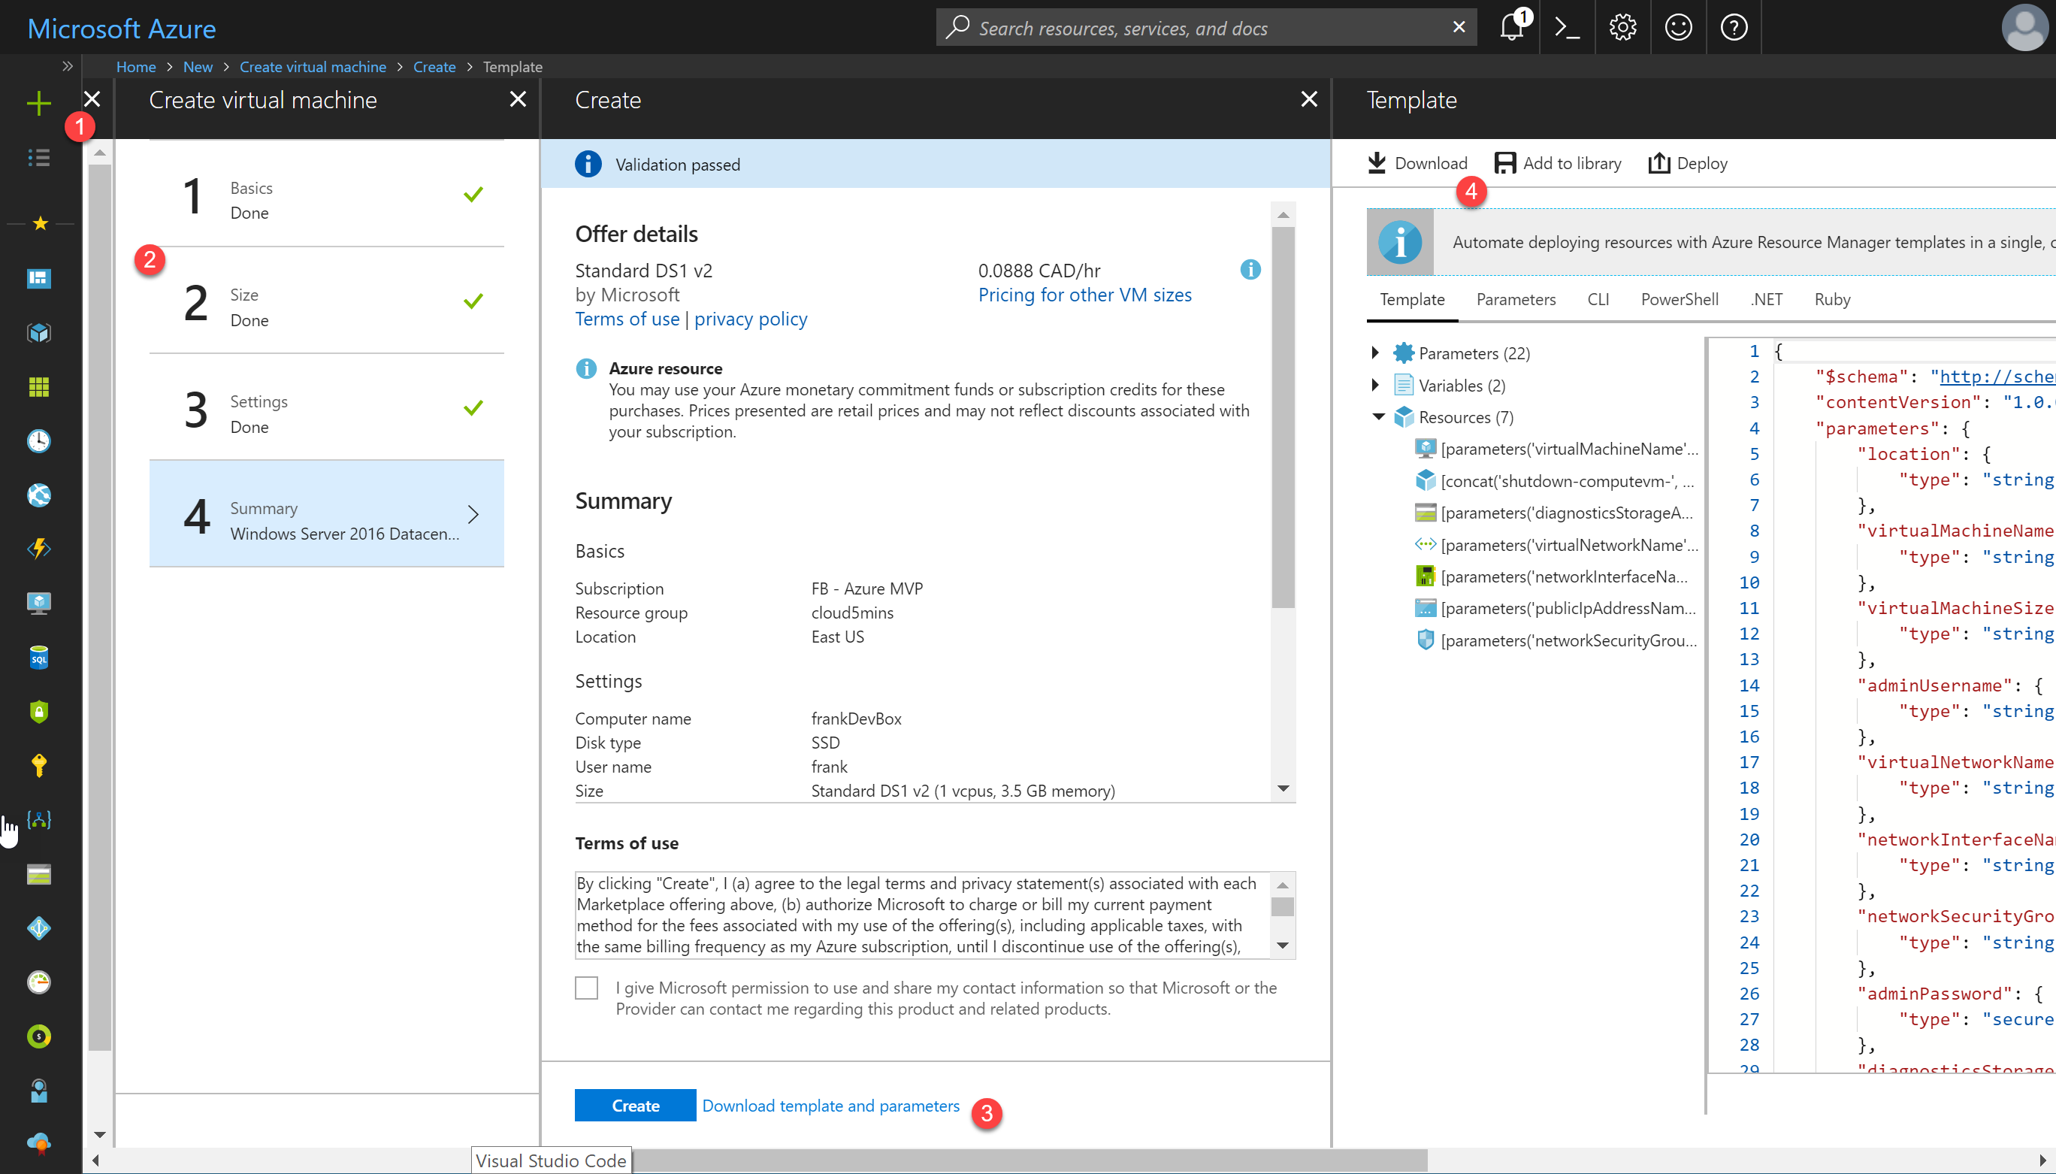Viewport: 2056px width, 1174px height.
Task: Open the App Services globe icon
Action: coord(38,495)
